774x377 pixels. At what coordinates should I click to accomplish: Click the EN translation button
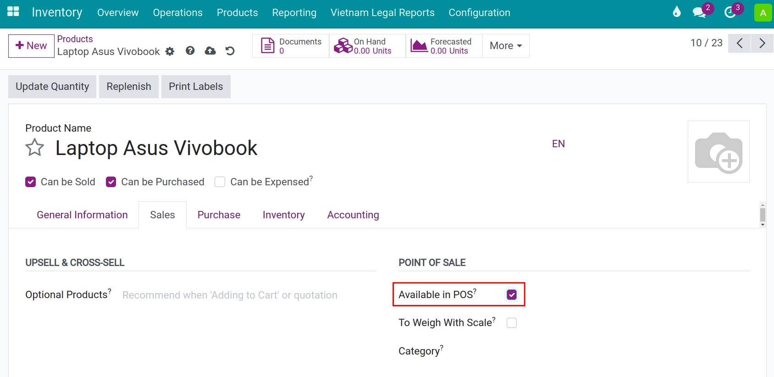(558, 144)
